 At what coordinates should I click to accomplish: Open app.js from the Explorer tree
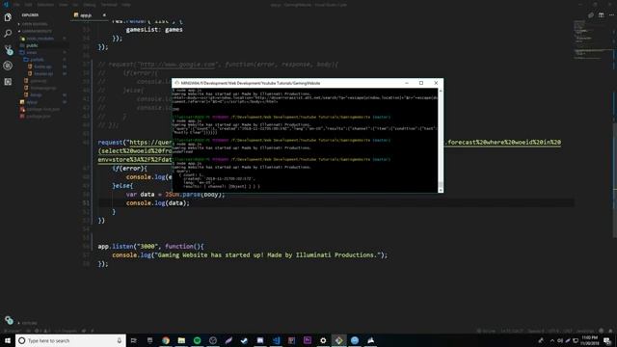(32, 102)
